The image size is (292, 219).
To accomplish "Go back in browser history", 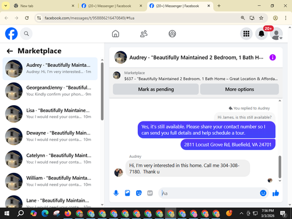I will point(6,18).
